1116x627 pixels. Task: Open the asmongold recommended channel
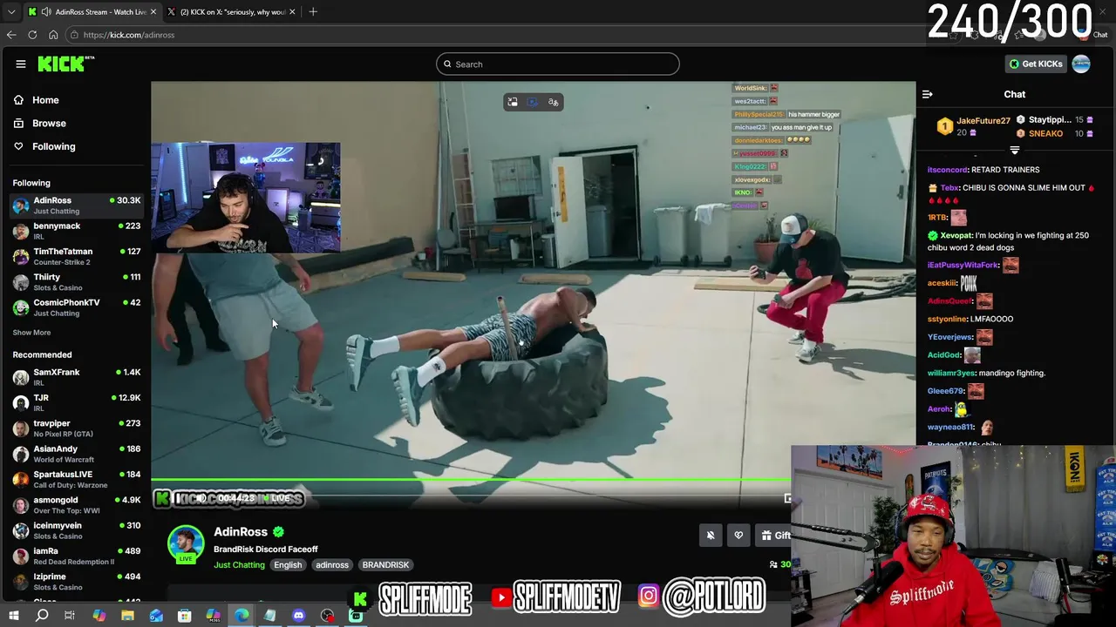tap(76, 505)
